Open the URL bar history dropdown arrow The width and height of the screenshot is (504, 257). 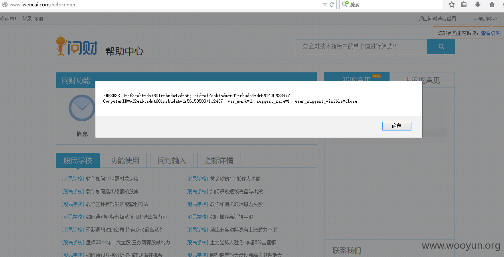[325, 5]
